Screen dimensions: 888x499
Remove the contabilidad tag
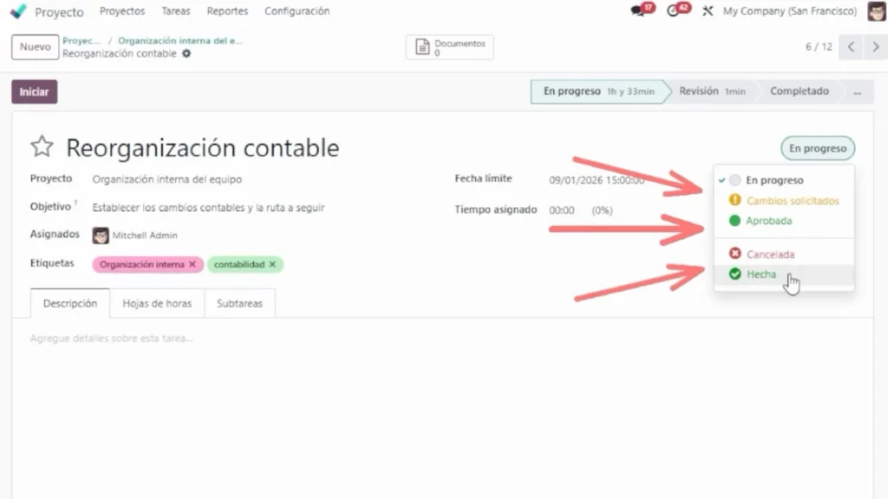[272, 264]
